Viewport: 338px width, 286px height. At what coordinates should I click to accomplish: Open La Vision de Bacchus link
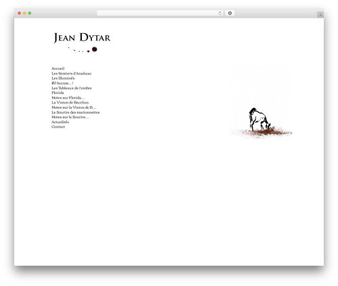pos(70,103)
